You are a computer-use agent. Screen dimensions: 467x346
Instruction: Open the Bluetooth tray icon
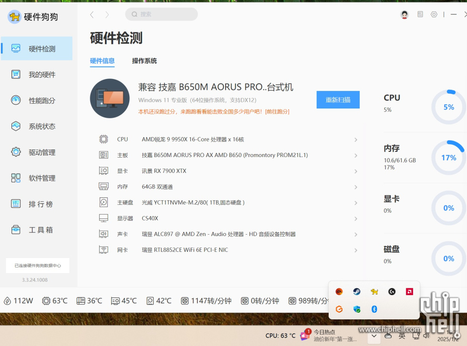pyautogui.click(x=374, y=309)
